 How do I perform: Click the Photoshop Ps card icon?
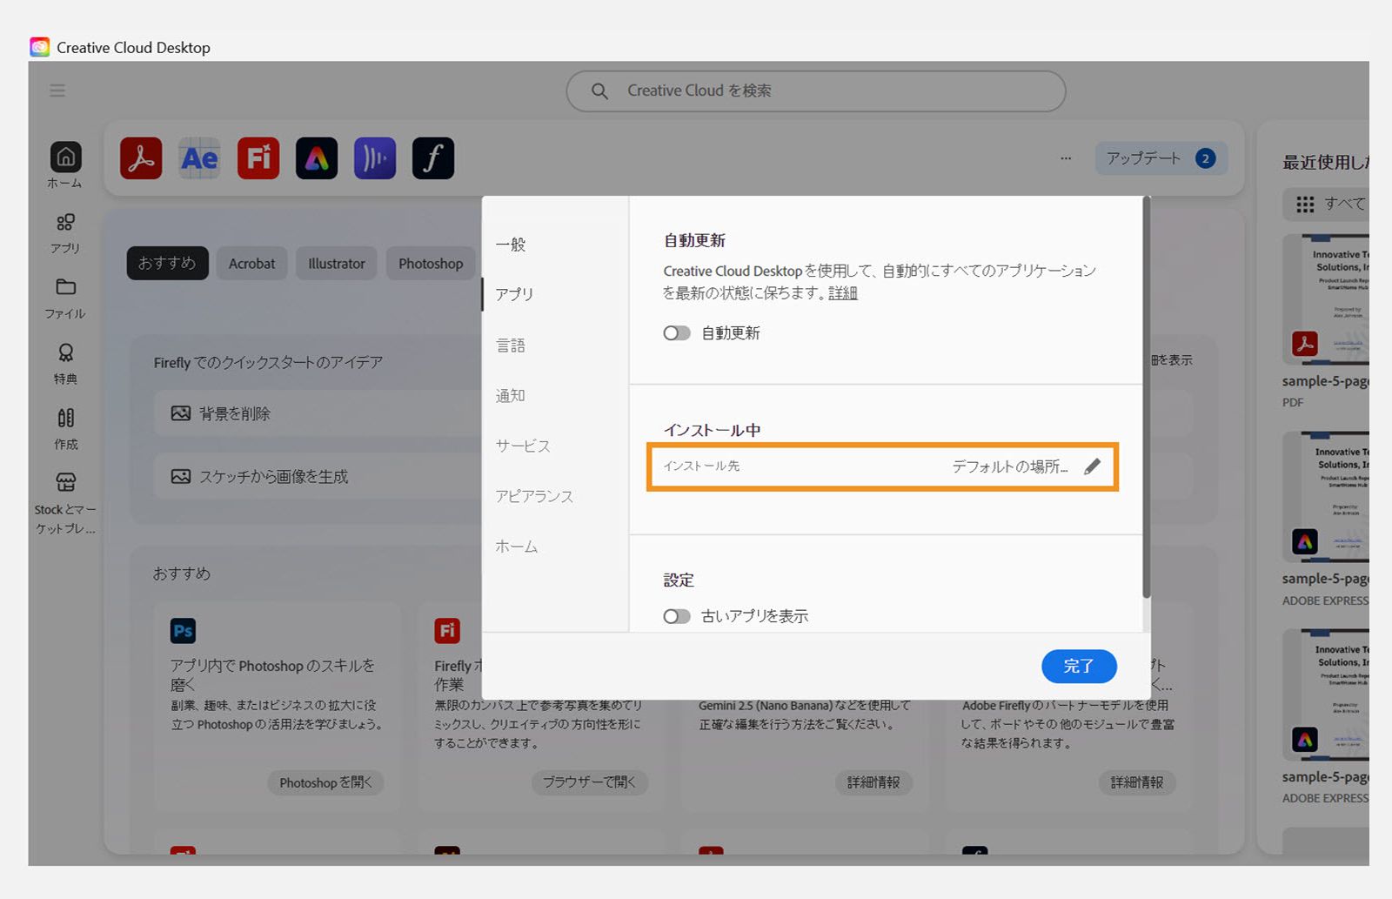[183, 630]
